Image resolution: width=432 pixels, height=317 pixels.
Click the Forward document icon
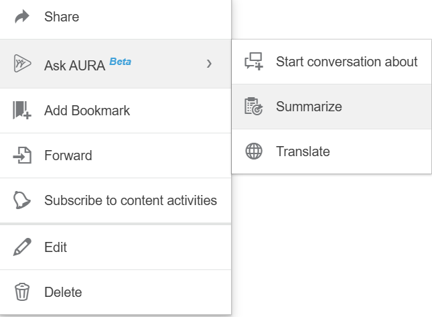[x=22, y=155]
